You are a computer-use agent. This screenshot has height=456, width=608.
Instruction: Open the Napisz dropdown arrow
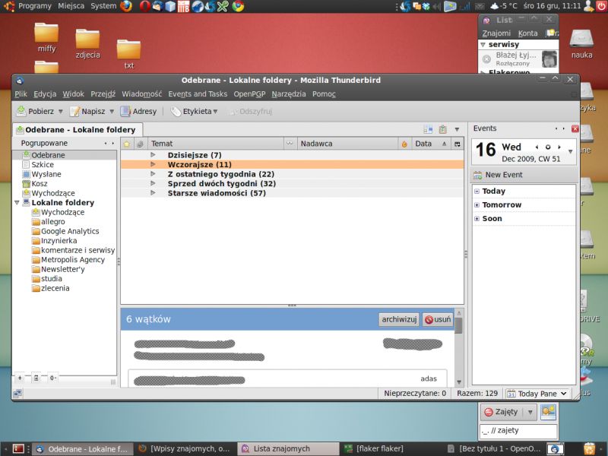[x=112, y=112]
